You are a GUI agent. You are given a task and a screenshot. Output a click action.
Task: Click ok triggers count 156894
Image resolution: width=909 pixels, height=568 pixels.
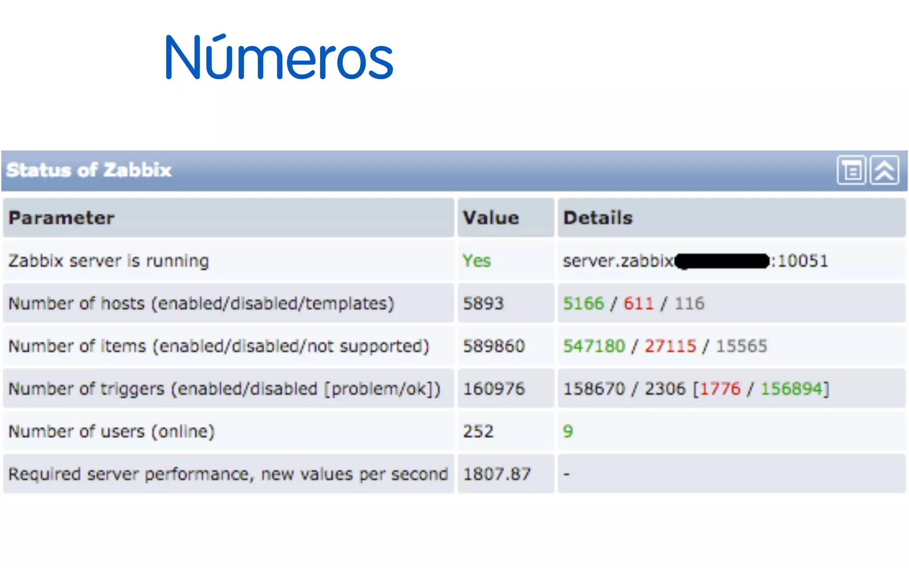(x=792, y=389)
